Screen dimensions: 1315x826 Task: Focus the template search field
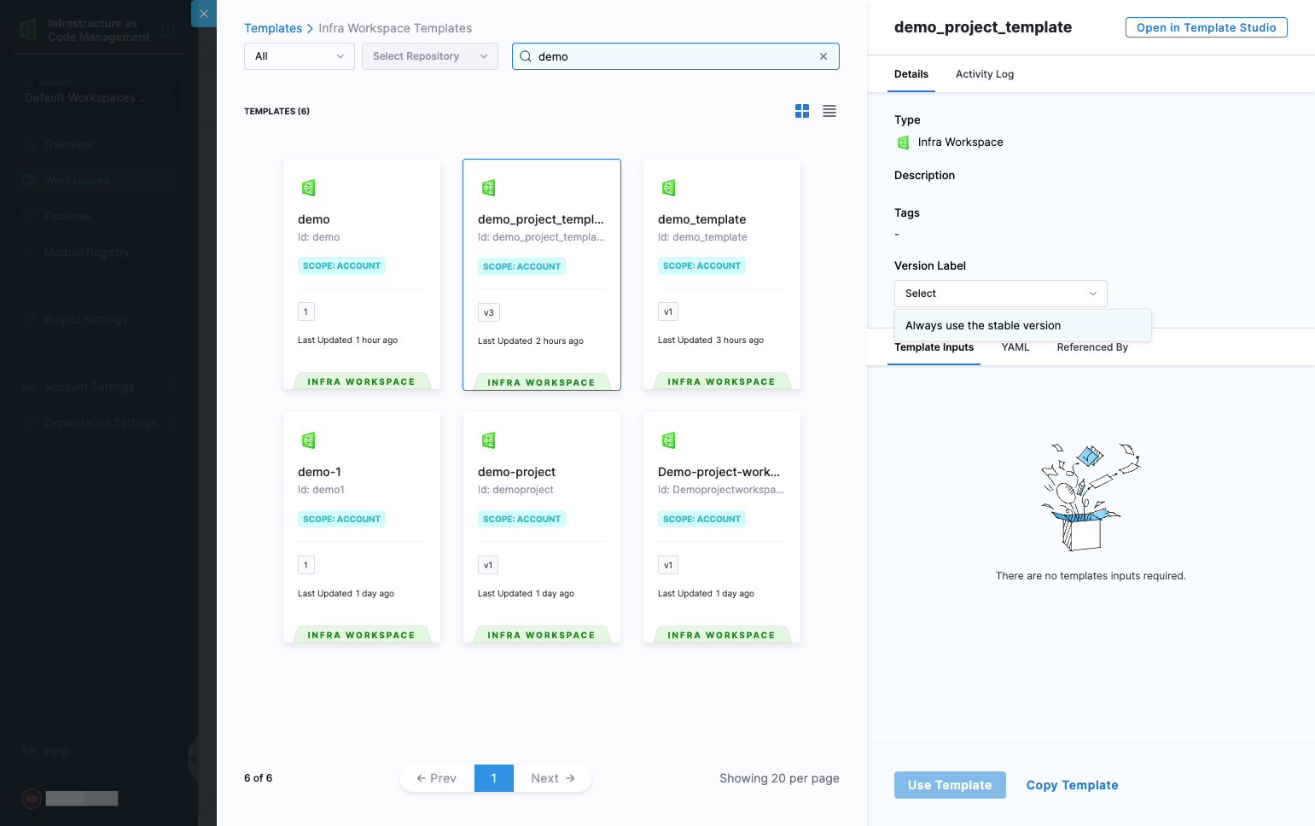click(x=676, y=56)
